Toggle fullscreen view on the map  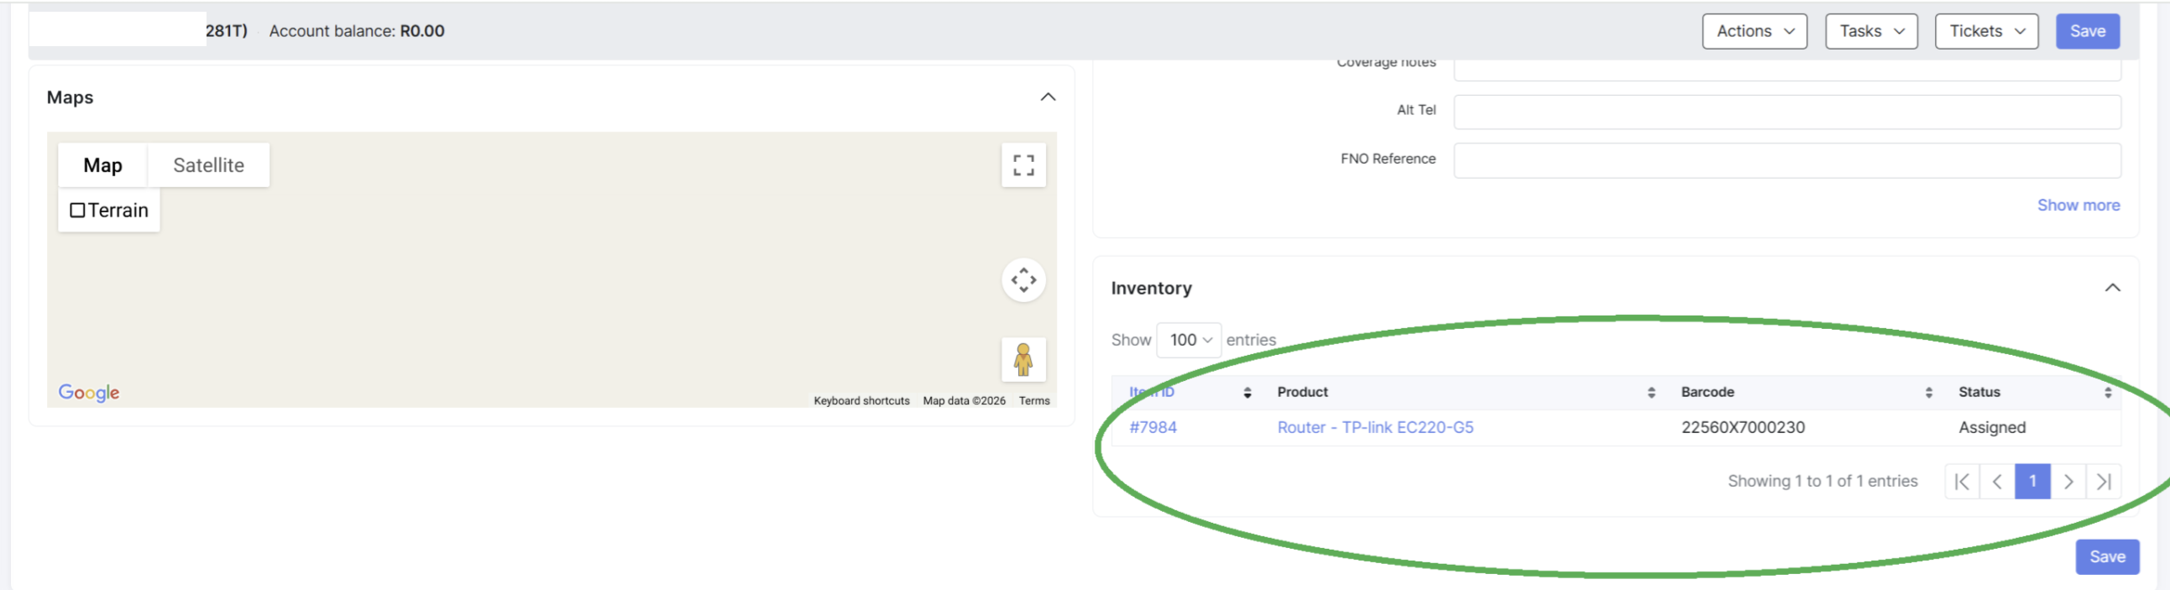coord(1022,165)
